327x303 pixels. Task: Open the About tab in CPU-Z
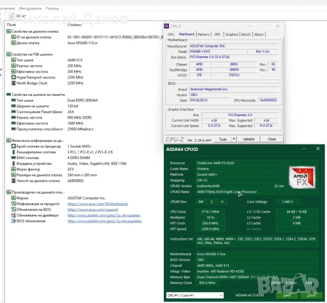click(259, 35)
